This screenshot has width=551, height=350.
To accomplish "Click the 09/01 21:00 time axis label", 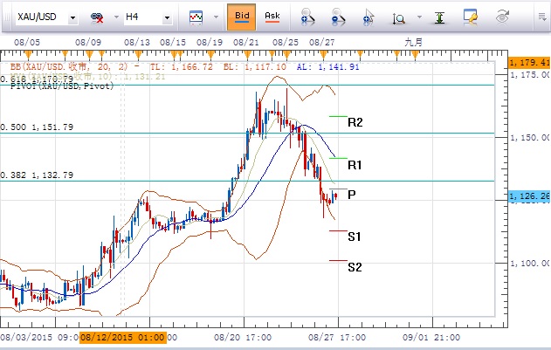I will click(x=431, y=338).
